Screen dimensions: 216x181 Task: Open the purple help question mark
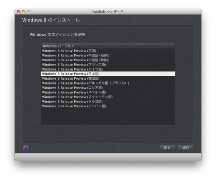pos(25,148)
